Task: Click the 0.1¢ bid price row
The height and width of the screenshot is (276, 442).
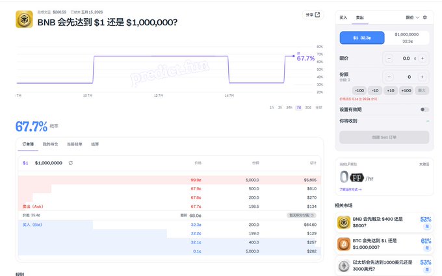Action: click(x=170, y=251)
